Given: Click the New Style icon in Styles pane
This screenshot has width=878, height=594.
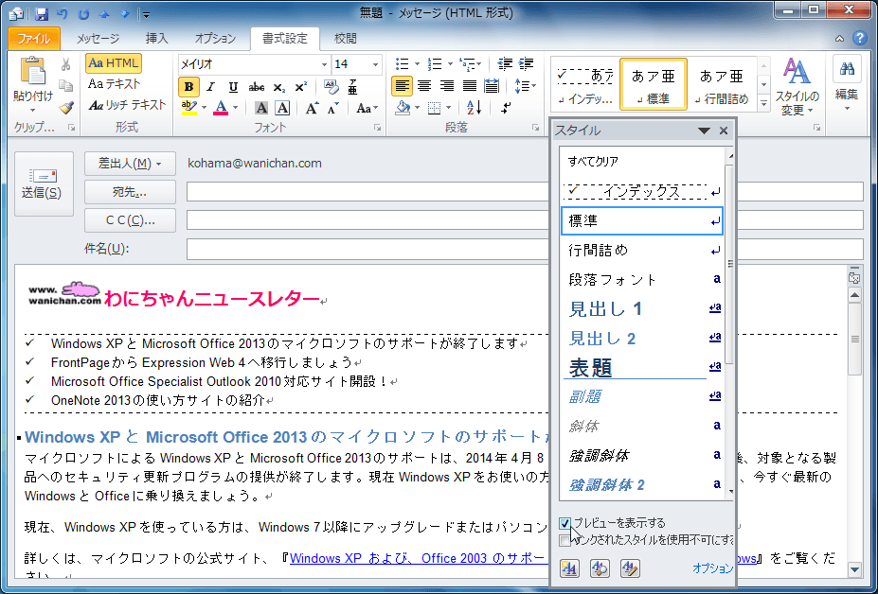Looking at the screenshot, I should pyautogui.click(x=569, y=568).
